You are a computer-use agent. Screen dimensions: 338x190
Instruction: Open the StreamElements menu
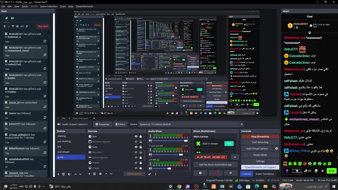(x=84, y=6)
